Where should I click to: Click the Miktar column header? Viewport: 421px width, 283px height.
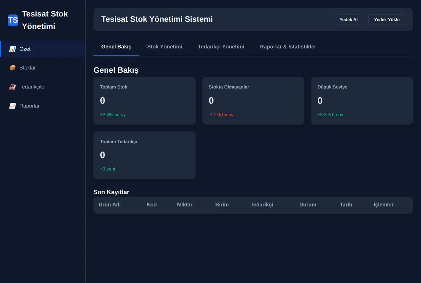tap(185, 205)
